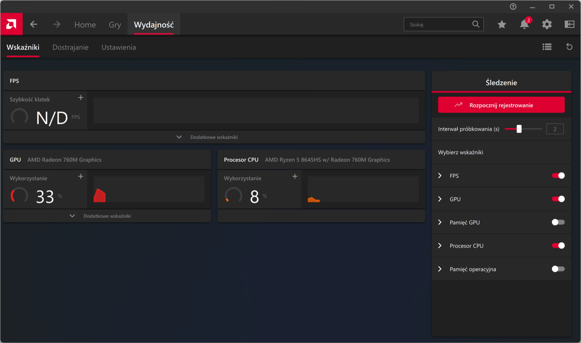
Task: Click the sampling interval slider handle
Action: point(519,129)
